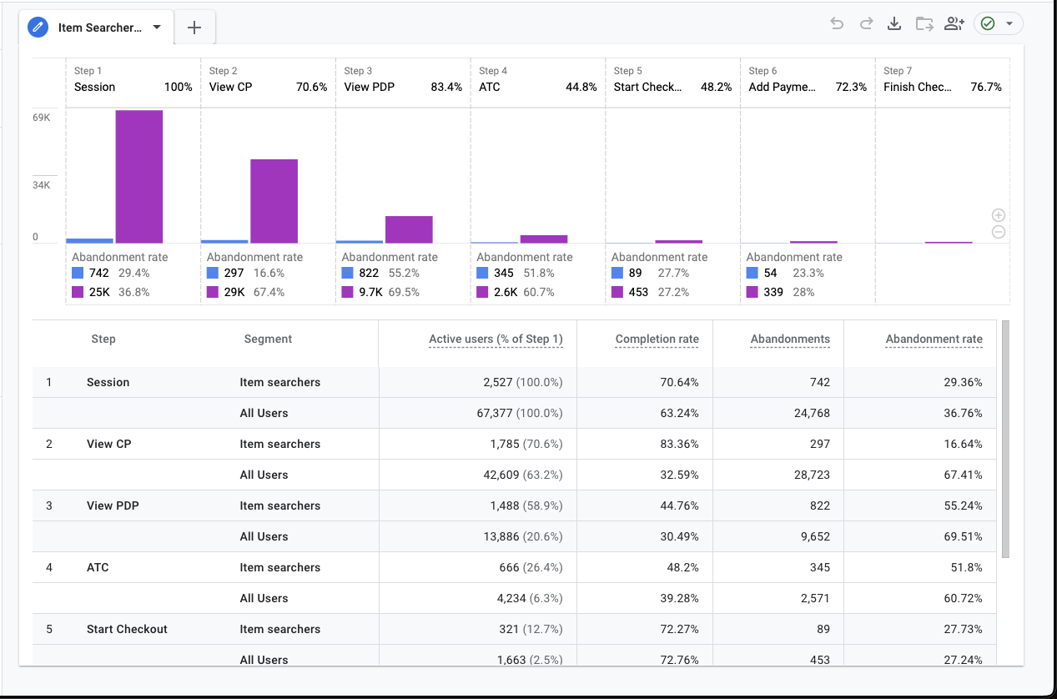Click the purple All Users bar in Step 1

pyautogui.click(x=139, y=177)
